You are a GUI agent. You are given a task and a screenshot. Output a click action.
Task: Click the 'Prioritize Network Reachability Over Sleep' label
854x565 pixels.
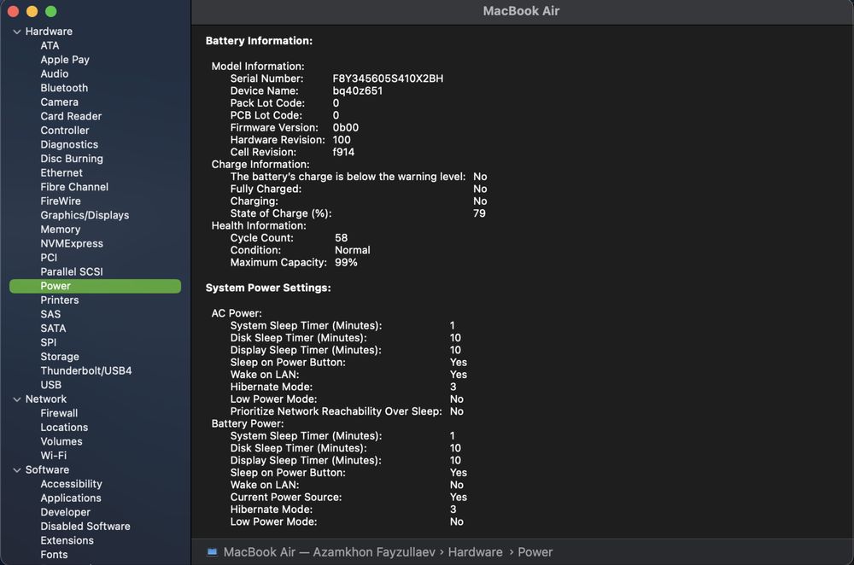pyautogui.click(x=336, y=411)
